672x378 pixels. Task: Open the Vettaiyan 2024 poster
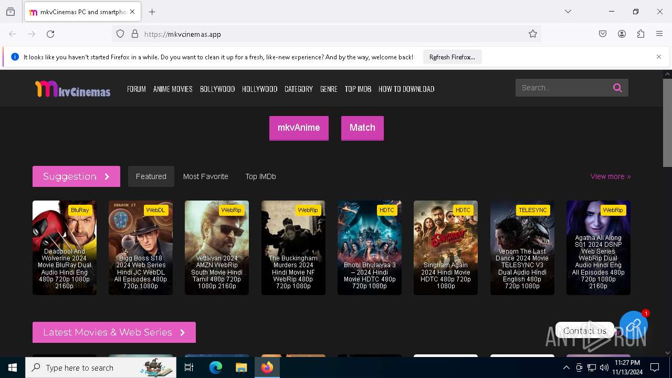[x=217, y=248]
